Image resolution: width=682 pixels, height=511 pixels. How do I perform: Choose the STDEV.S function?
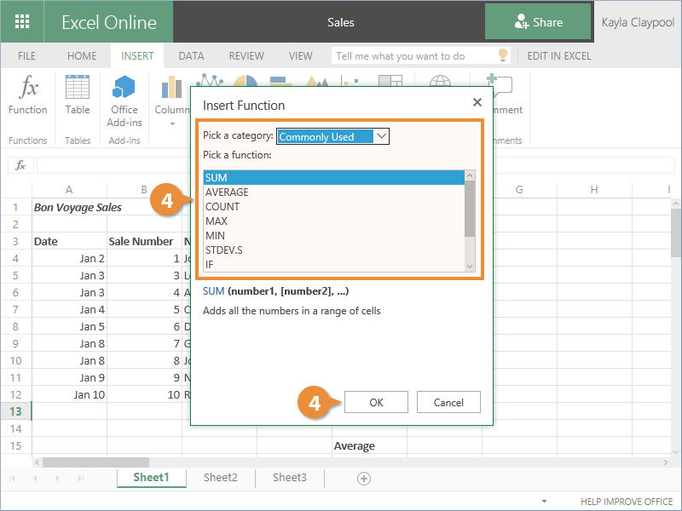pyautogui.click(x=223, y=250)
